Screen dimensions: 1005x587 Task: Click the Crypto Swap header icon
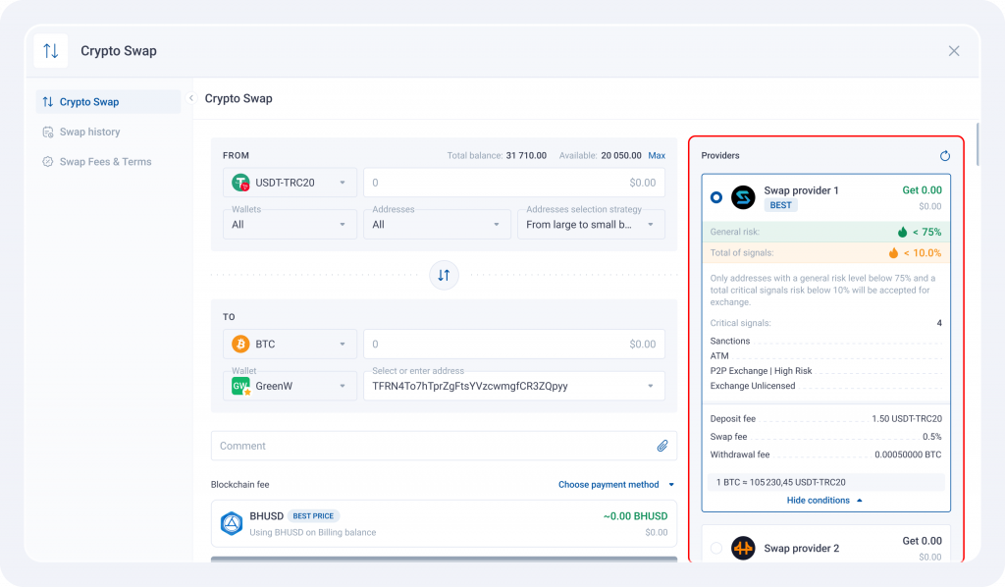pyautogui.click(x=51, y=51)
